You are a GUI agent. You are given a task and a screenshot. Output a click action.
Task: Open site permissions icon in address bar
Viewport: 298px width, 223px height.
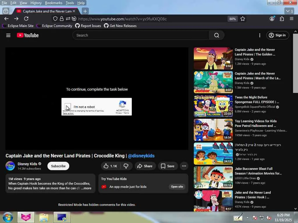68,19
